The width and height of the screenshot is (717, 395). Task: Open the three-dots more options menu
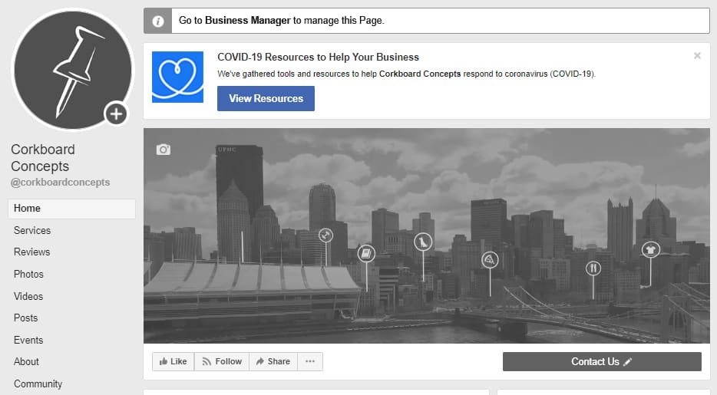click(x=310, y=361)
